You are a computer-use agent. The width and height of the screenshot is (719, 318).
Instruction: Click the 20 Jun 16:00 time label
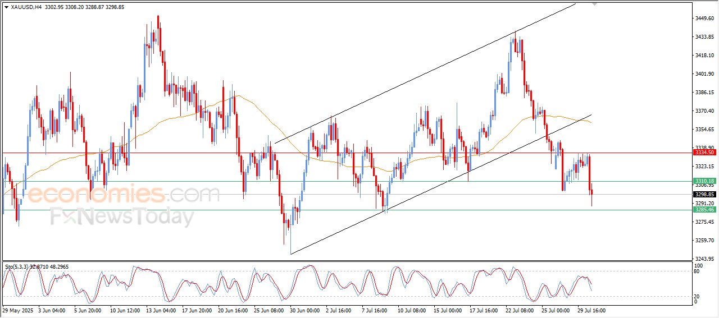(x=232, y=310)
